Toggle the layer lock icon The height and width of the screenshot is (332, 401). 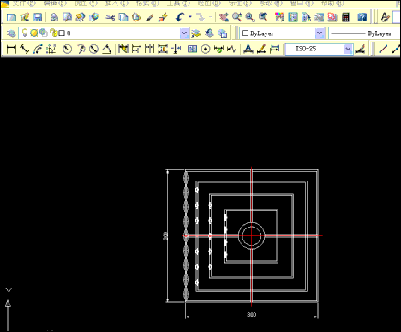[x=53, y=33]
